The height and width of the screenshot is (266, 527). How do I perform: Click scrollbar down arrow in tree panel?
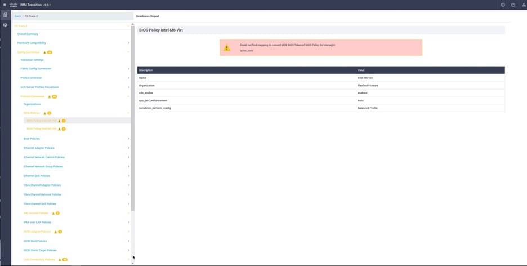coord(132,263)
